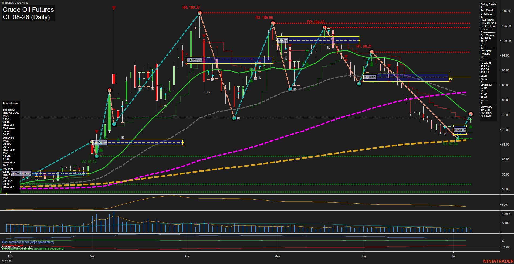Click the 'R2: 104.42' resistance label
The image size is (514, 264).
click(316, 22)
